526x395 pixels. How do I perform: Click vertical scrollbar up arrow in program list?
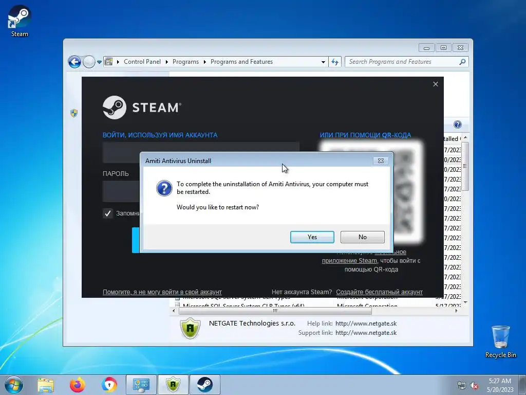pyautogui.click(x=465, y=138)
